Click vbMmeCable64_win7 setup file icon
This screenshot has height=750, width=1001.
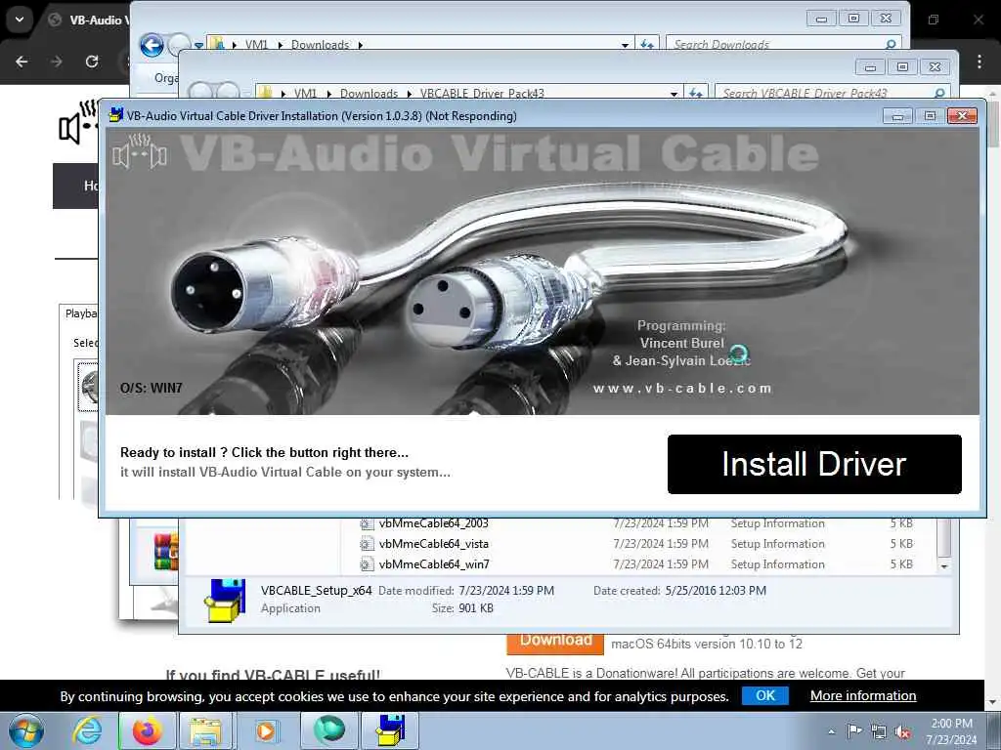pos(366,564)
